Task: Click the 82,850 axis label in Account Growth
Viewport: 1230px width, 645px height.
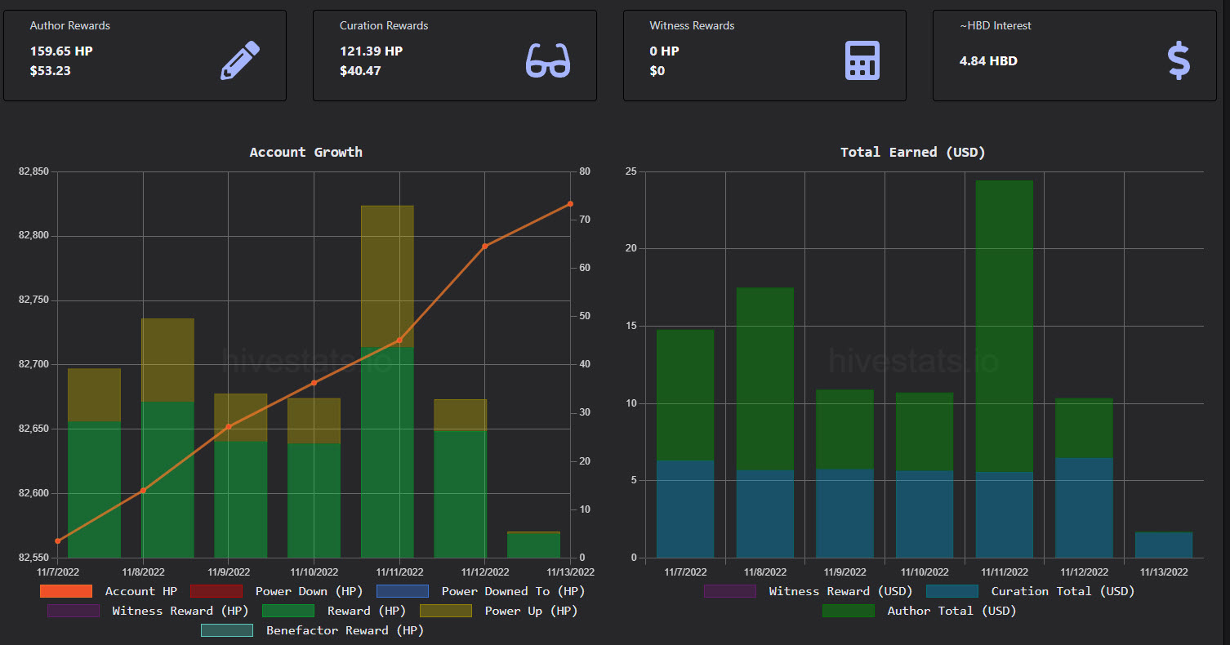Action: [x=33, y=171]
